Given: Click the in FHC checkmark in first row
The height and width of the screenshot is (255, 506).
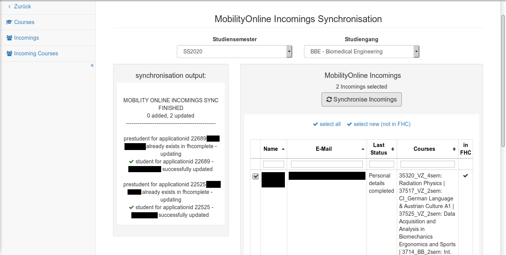Looking at the screenshot, I should coord(466,176).
